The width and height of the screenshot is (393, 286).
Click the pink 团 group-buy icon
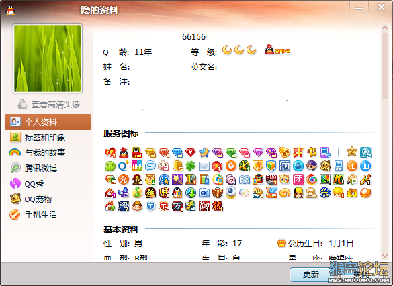click(x=298, y=179)
